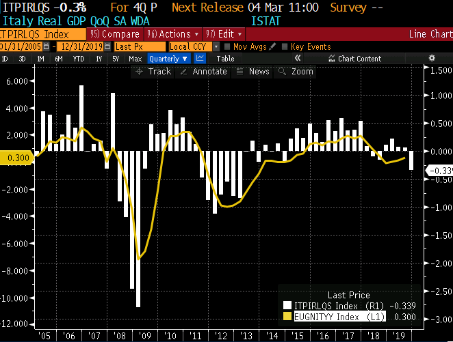Click the Italy Real GDP QoQ SA WDA title
Screen dimensions: 453x342
(x=76, y=21)
